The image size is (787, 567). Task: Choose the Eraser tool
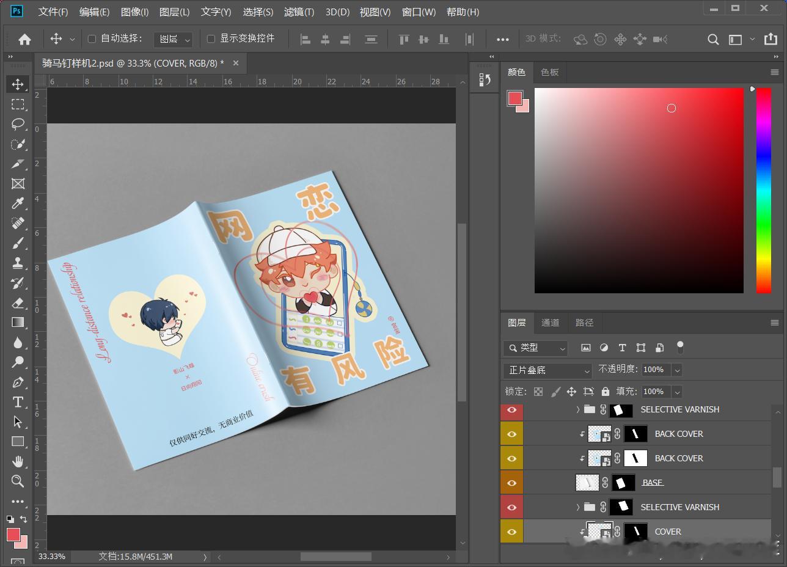[18, 303]
